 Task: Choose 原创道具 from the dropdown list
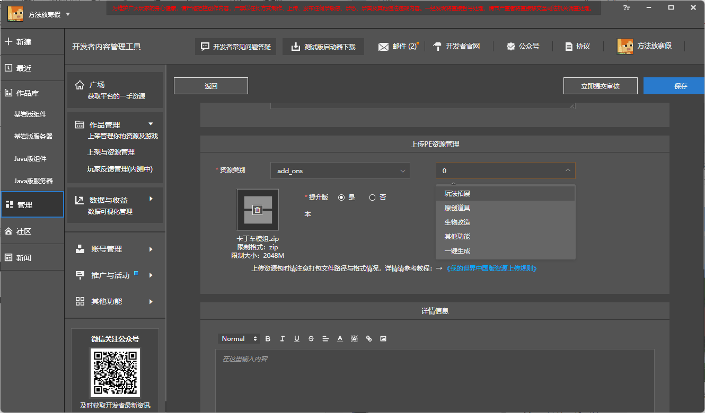(505, 208)
